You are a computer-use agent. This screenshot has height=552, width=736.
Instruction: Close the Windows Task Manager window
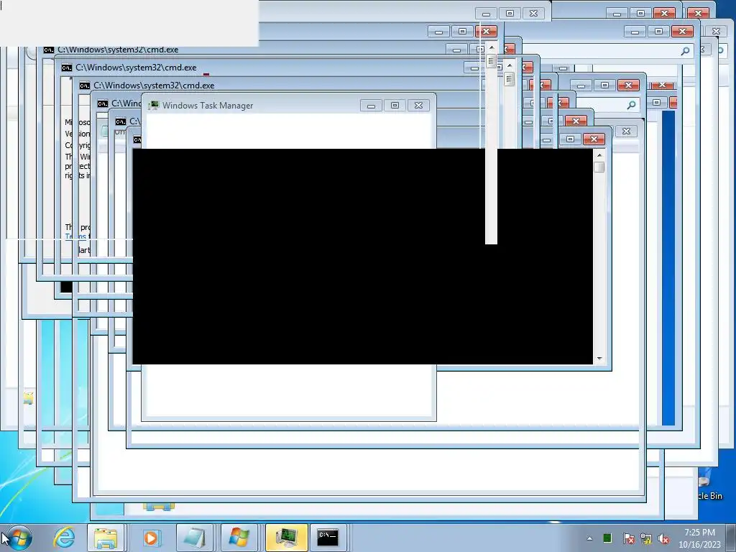418,106
